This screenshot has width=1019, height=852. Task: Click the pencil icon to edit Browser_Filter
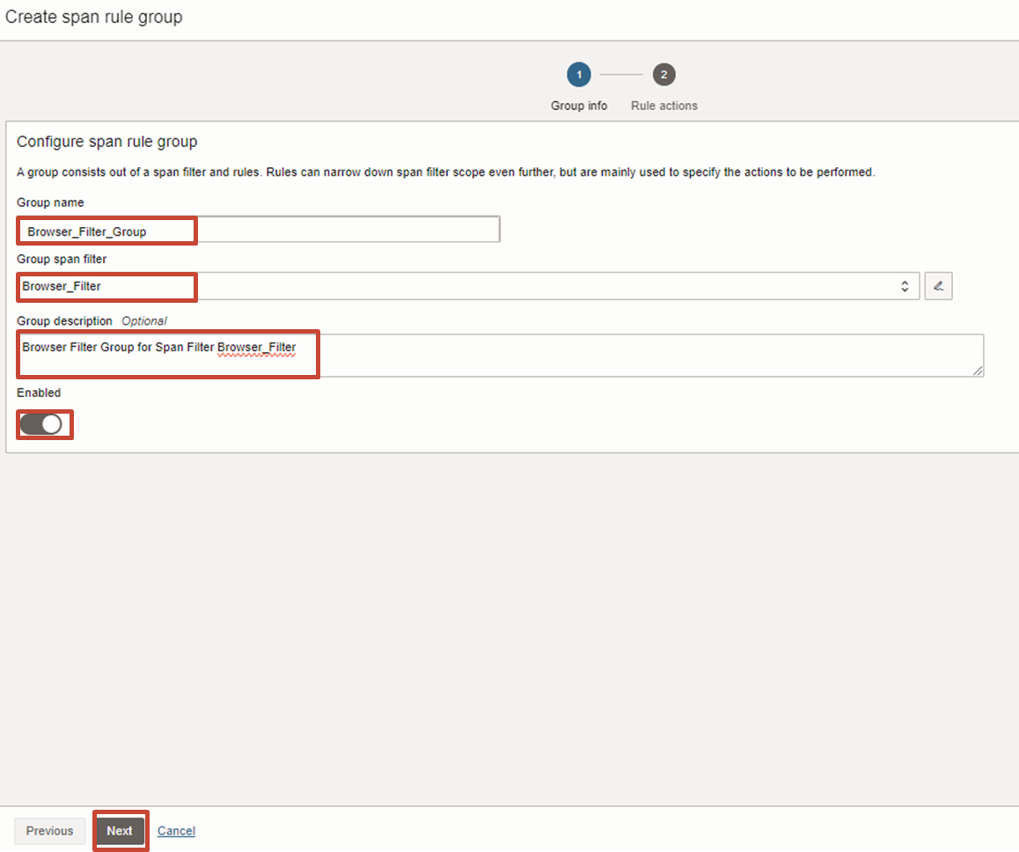point(938,285)
